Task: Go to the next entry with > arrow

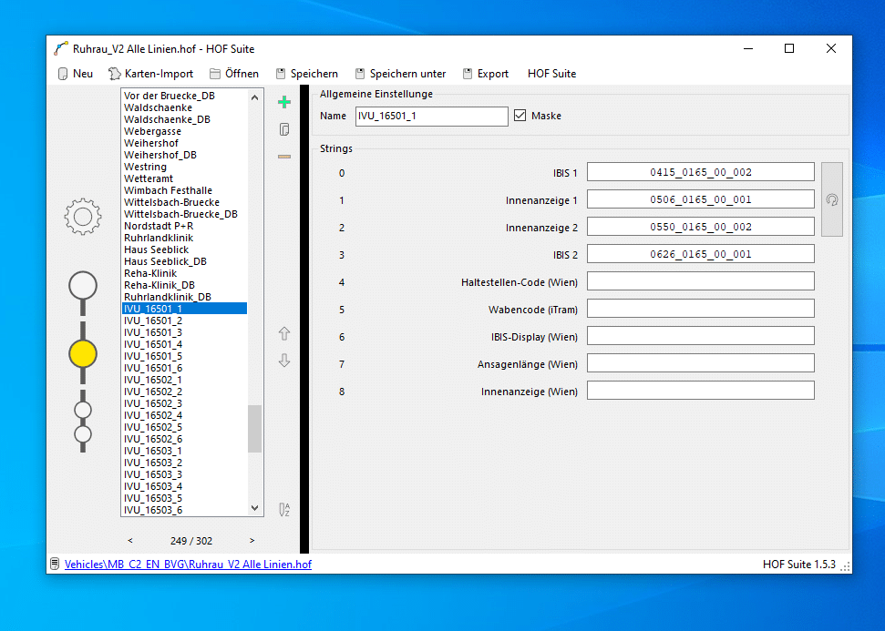Action: point(252,541)
